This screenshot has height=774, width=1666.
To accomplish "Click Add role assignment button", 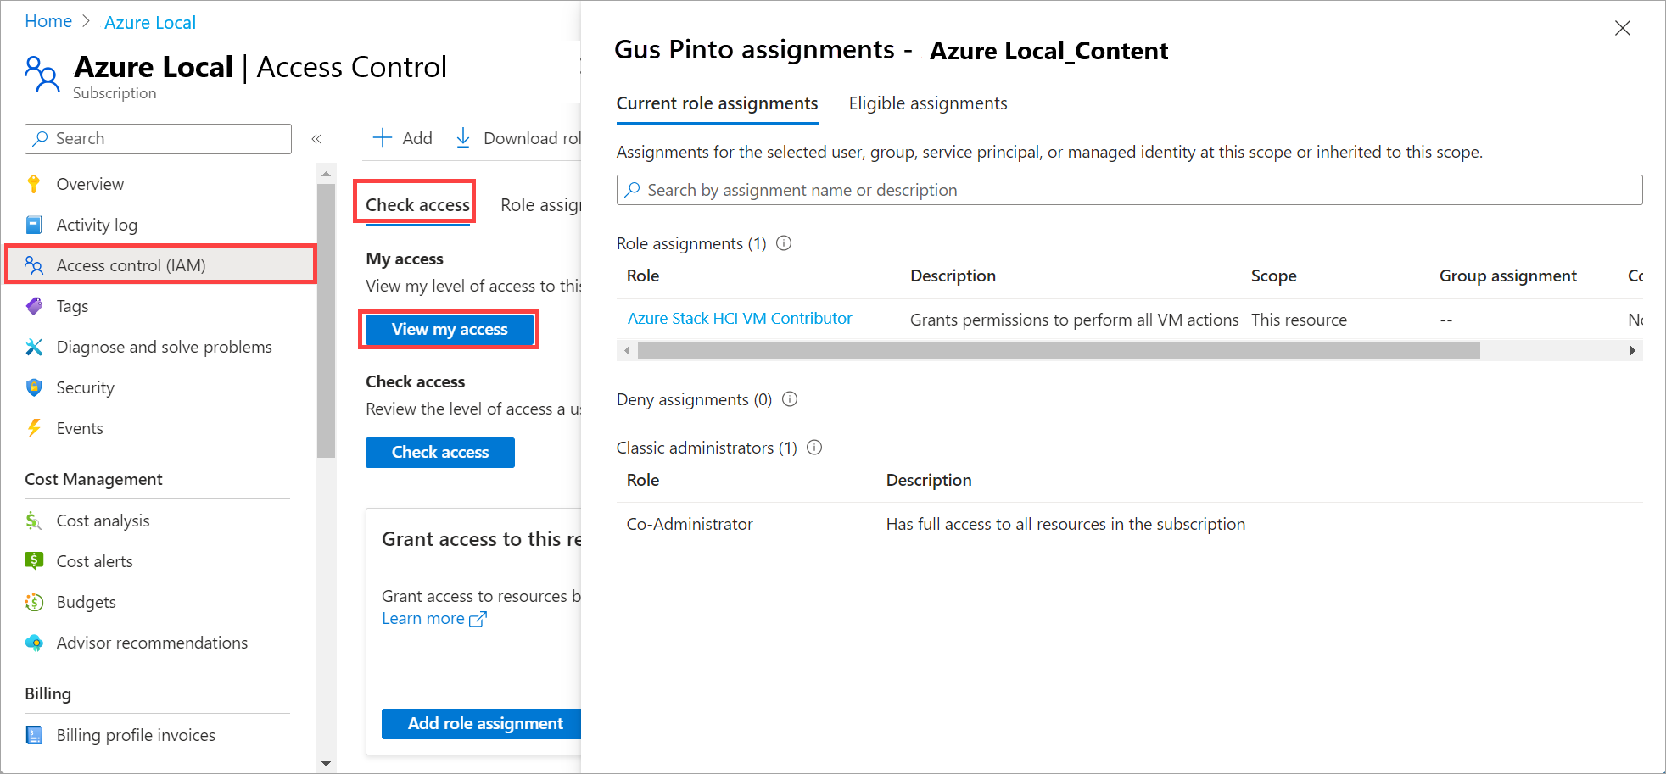I will pos(484,723).
